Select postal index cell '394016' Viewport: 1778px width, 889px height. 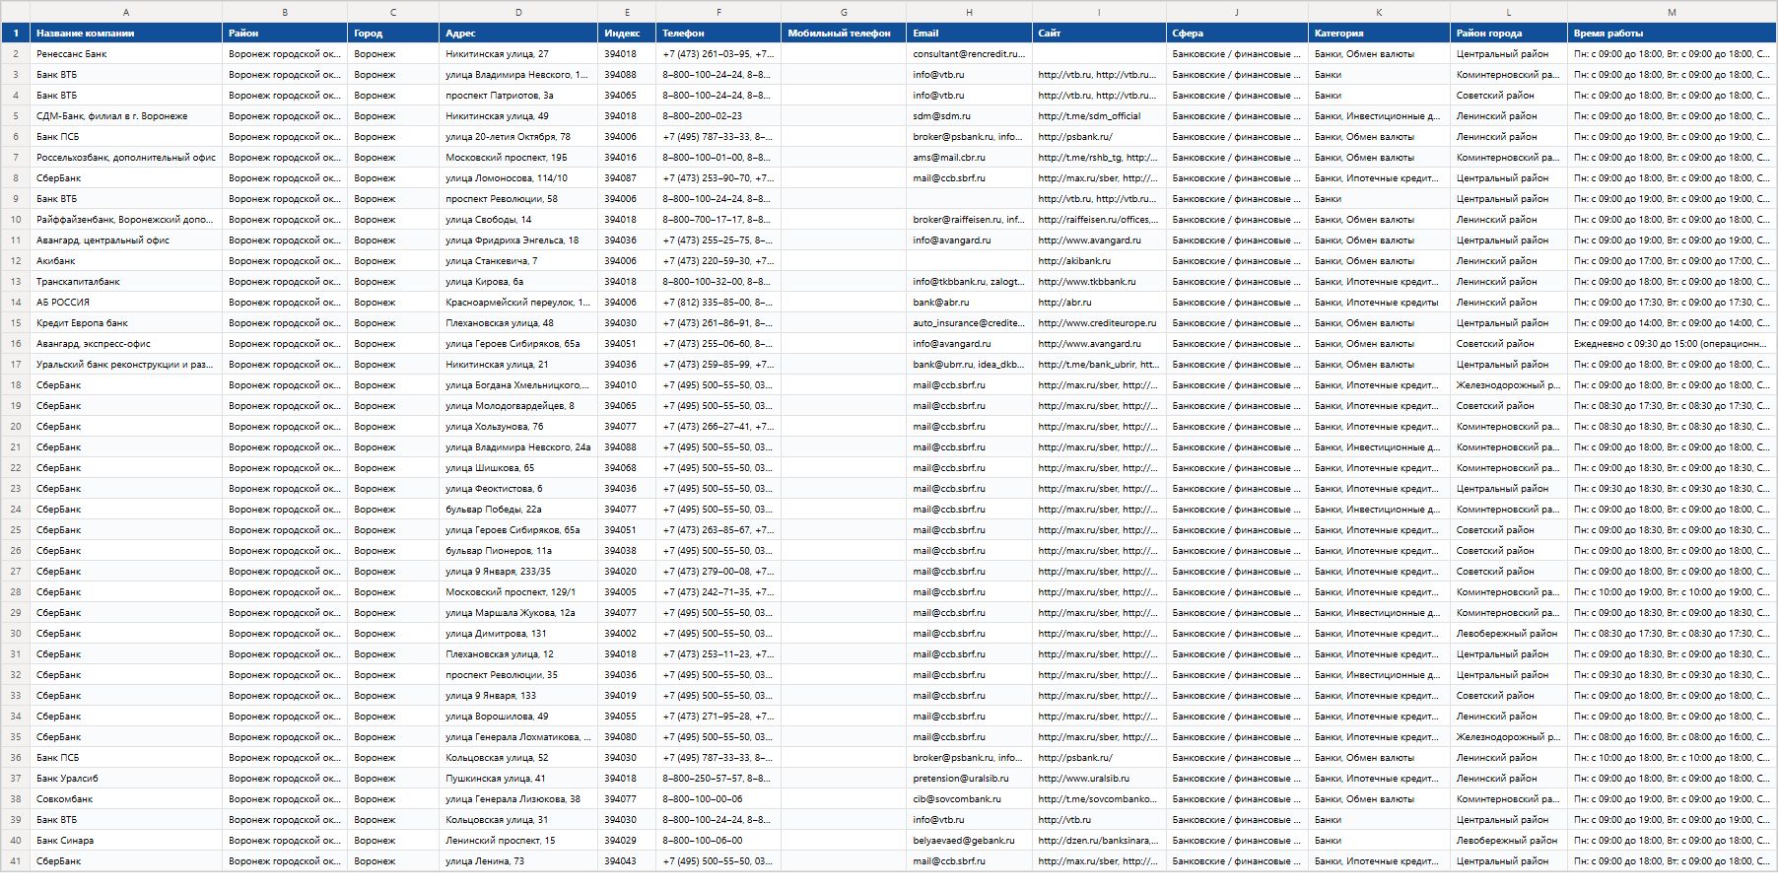627,158
